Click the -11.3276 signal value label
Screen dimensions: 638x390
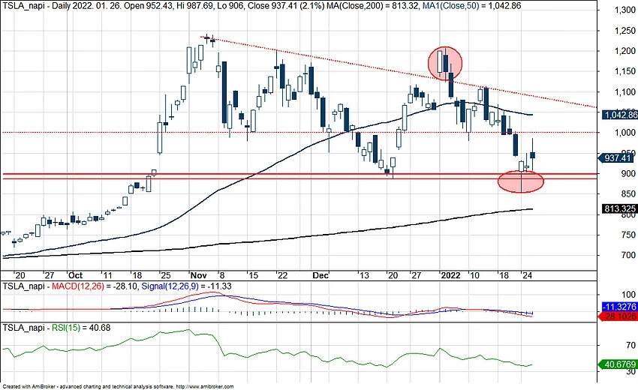[x=620, y=307]
